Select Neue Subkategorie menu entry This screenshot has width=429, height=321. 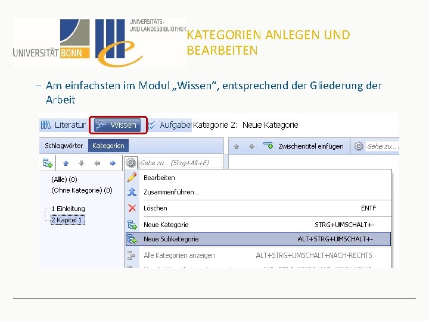[x=259, y=239]
